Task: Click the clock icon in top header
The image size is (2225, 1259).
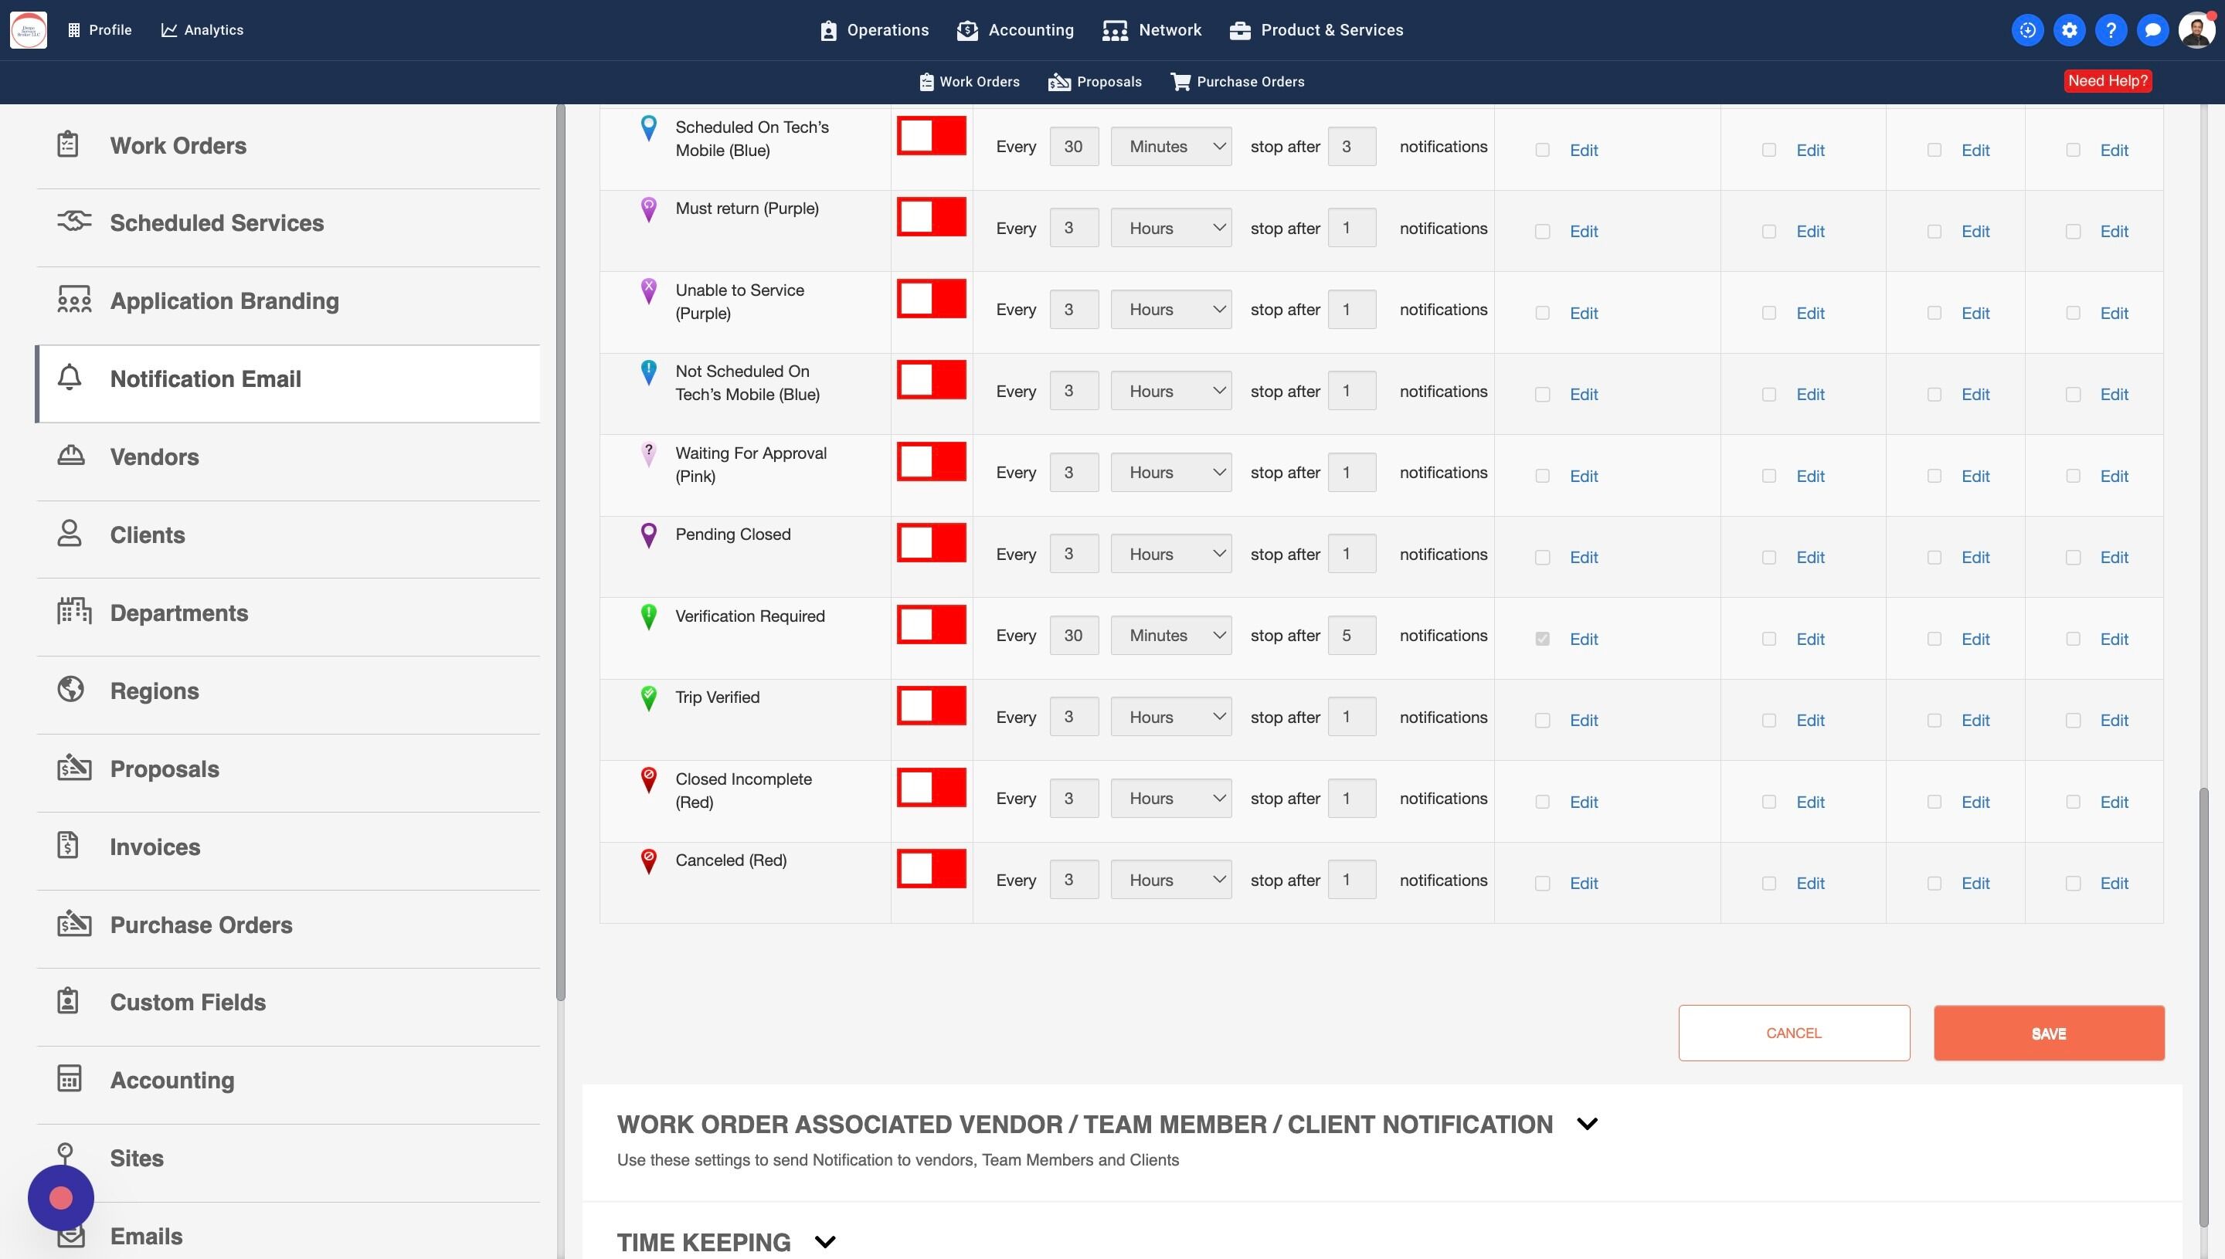Action: click(x=2027, y=30)
